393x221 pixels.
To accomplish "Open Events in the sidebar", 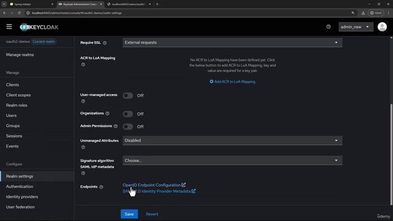I will pos(12,146).
